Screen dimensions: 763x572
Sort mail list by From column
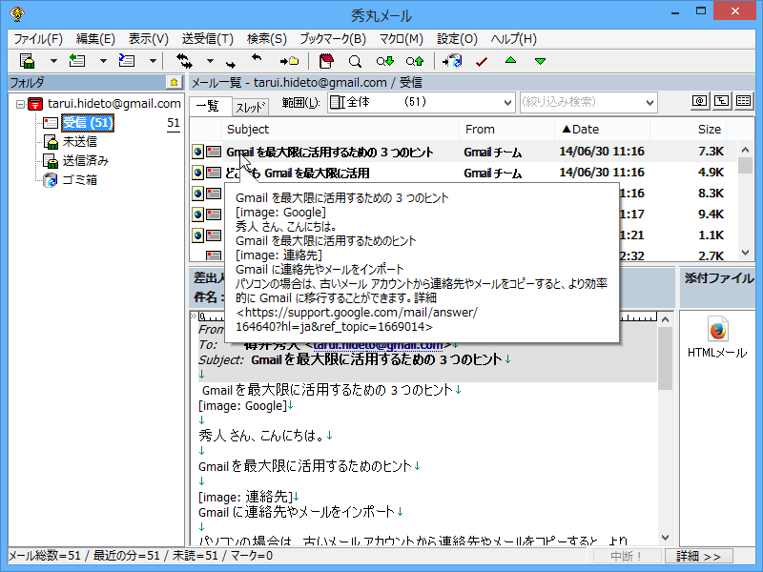(506, 130)
